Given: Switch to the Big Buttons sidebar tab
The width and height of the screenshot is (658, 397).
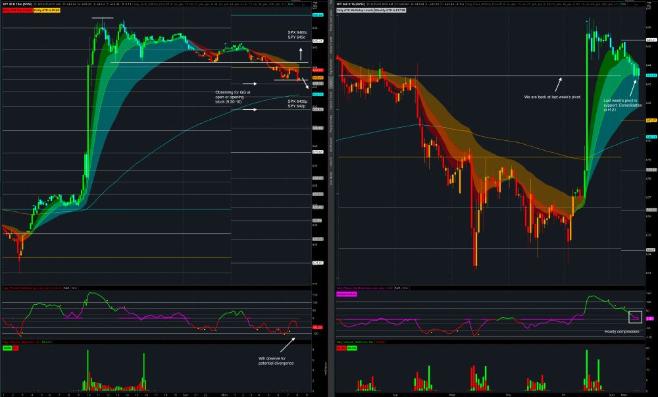Looking at the screenshot, I should 331,66.
